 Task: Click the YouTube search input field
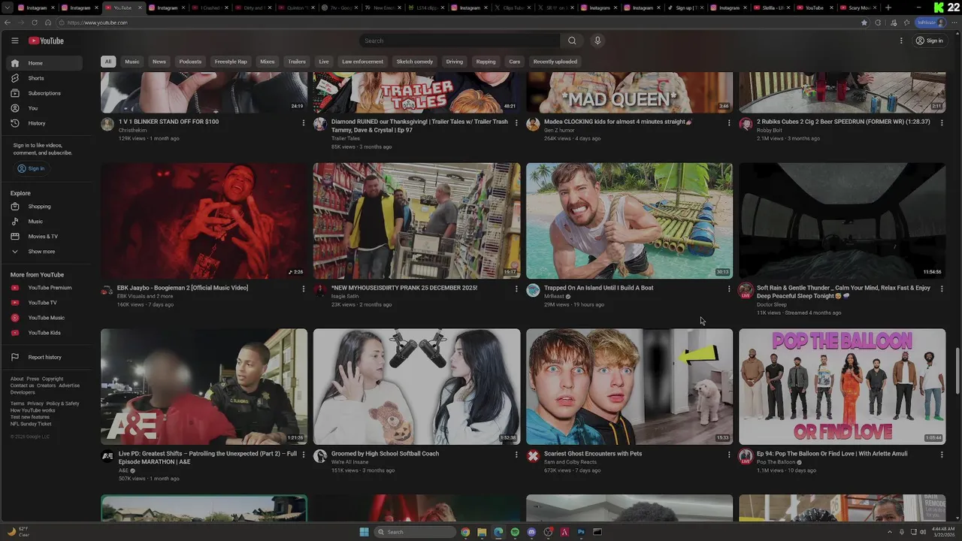[459, 41]
